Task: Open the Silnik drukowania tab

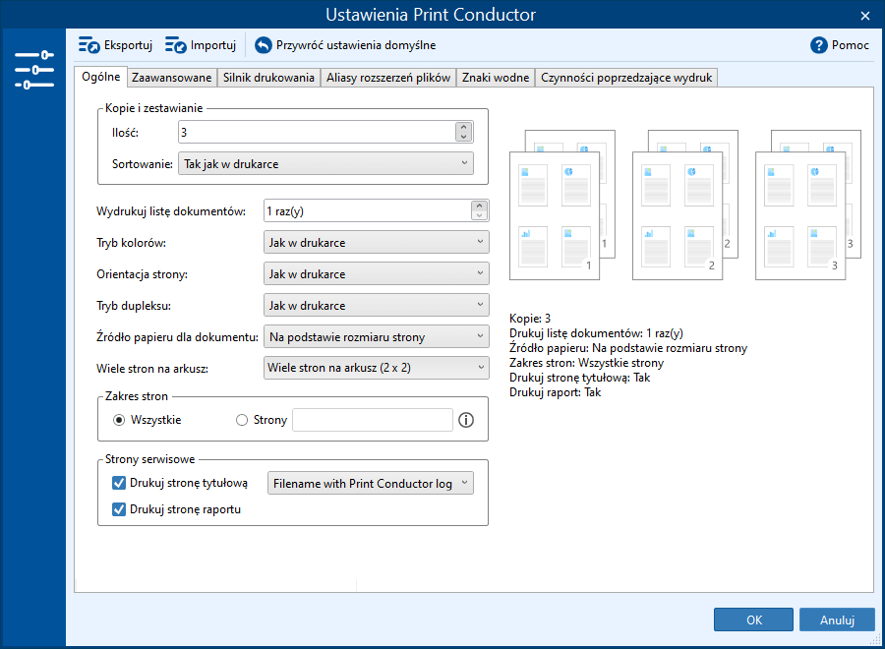Action: coord(268,78)
